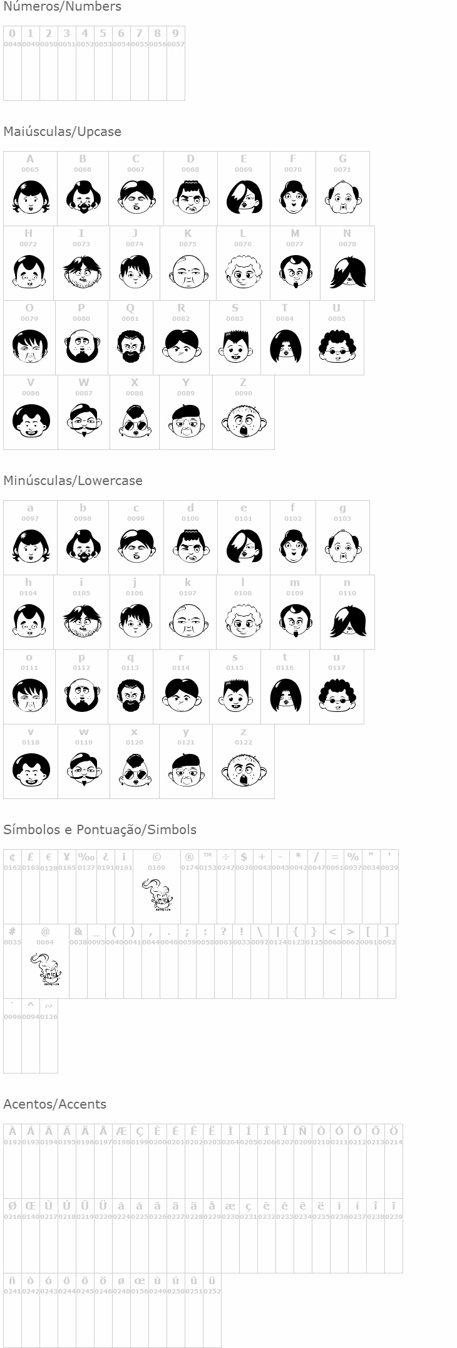The height and width of the screenshot is (1348, 457).
Task: Click the uppercase Q bearded face glyph
Action: (130, 347)
